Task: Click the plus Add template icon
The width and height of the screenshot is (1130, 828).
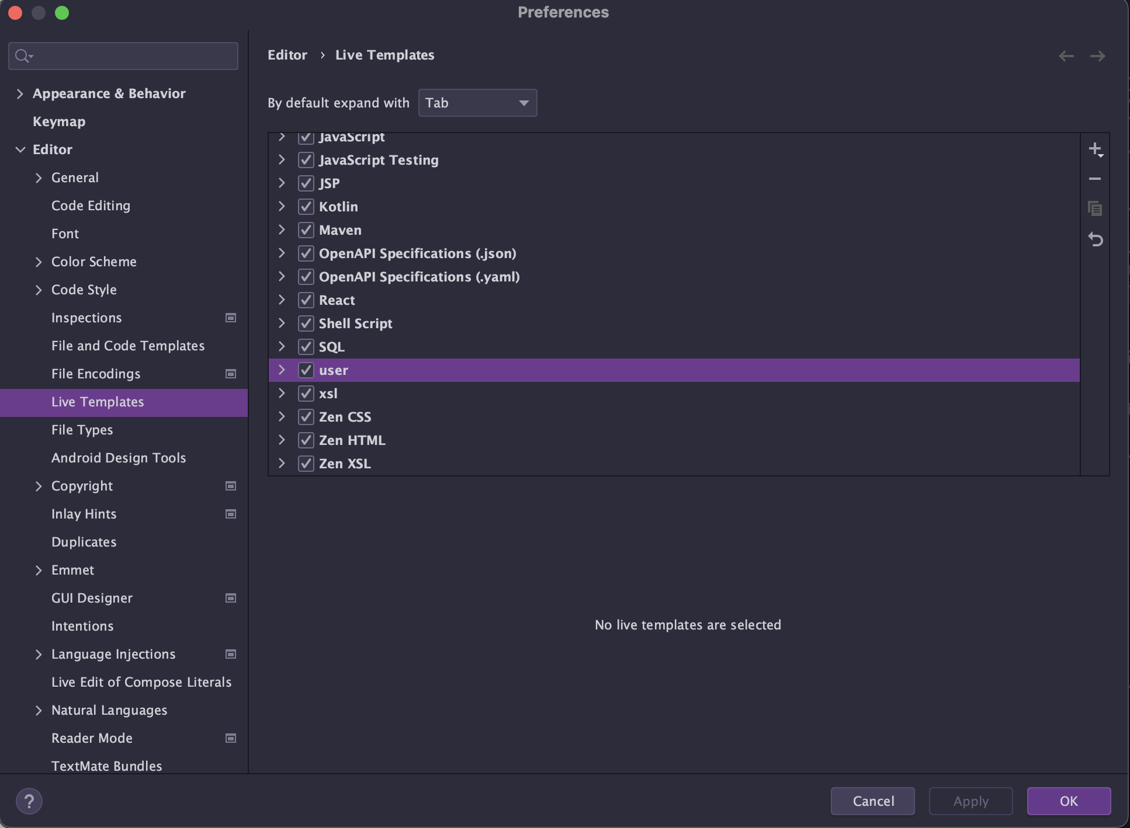Action: pyautogui.click(x=1095, y=149)
